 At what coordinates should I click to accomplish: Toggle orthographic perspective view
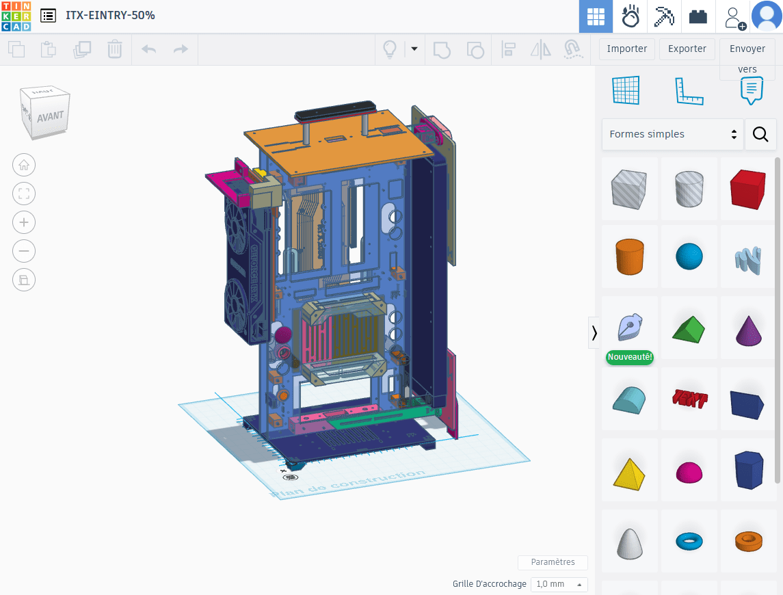click(24, 280)
